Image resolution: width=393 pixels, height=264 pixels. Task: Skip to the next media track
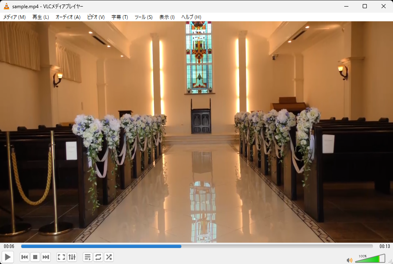pos(45,257)
